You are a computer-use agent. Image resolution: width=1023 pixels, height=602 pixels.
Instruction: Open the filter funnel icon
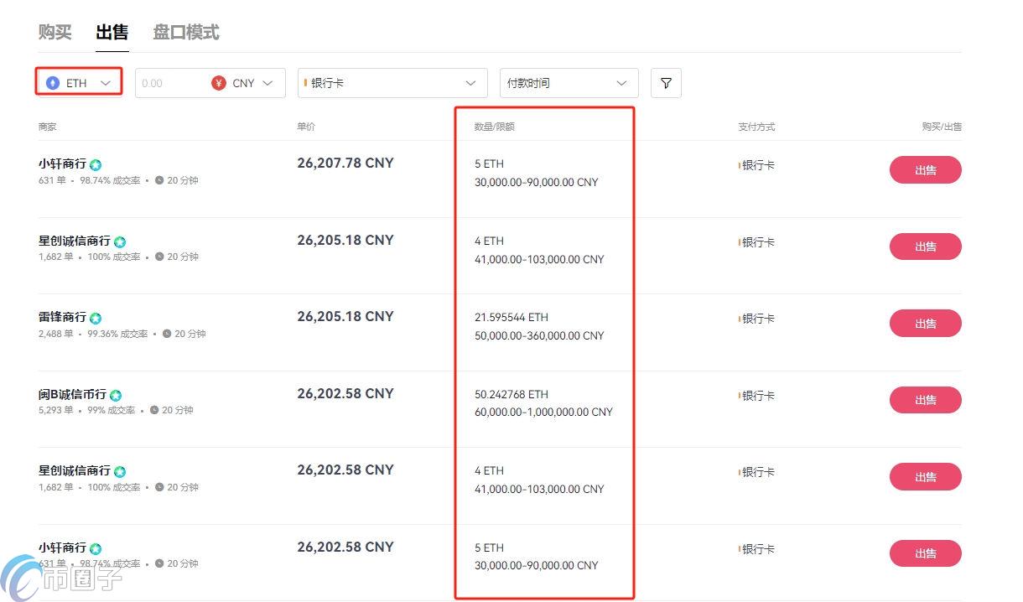pyautogui.click(x=666, y=83)
